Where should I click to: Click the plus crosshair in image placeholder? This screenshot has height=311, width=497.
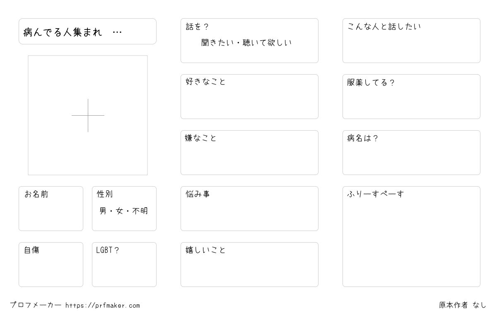[88, 115]
